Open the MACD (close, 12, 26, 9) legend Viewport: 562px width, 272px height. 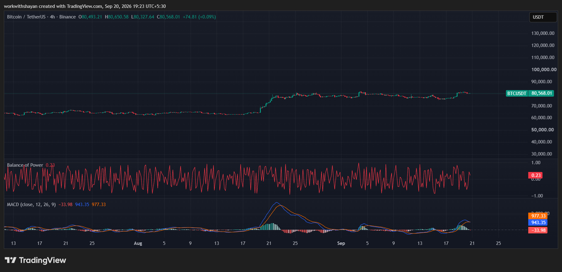pyautogui.click(x=31, y=204)
